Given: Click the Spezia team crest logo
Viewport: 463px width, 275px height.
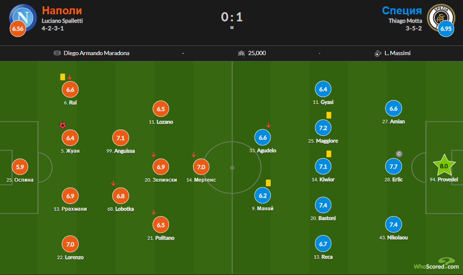Looking at the screenshot, I should coord(441,18).
